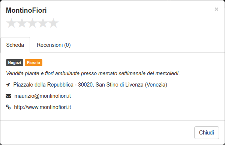This screenshot has width=225, height=145.
Task: Click the MontinoFiori title heading
Action: [x=26, y=10]
